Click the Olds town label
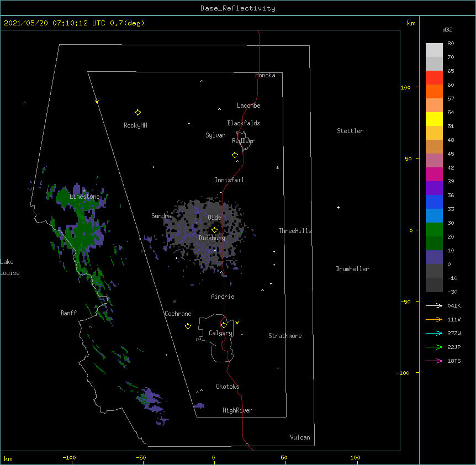The image size is (476, 465). [214, 218]
